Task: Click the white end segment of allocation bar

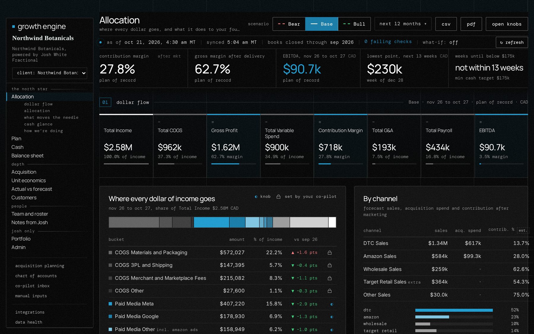Action: (332, 222)
